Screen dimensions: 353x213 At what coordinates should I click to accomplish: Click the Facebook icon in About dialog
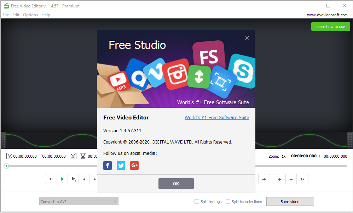tap(108, 166)
